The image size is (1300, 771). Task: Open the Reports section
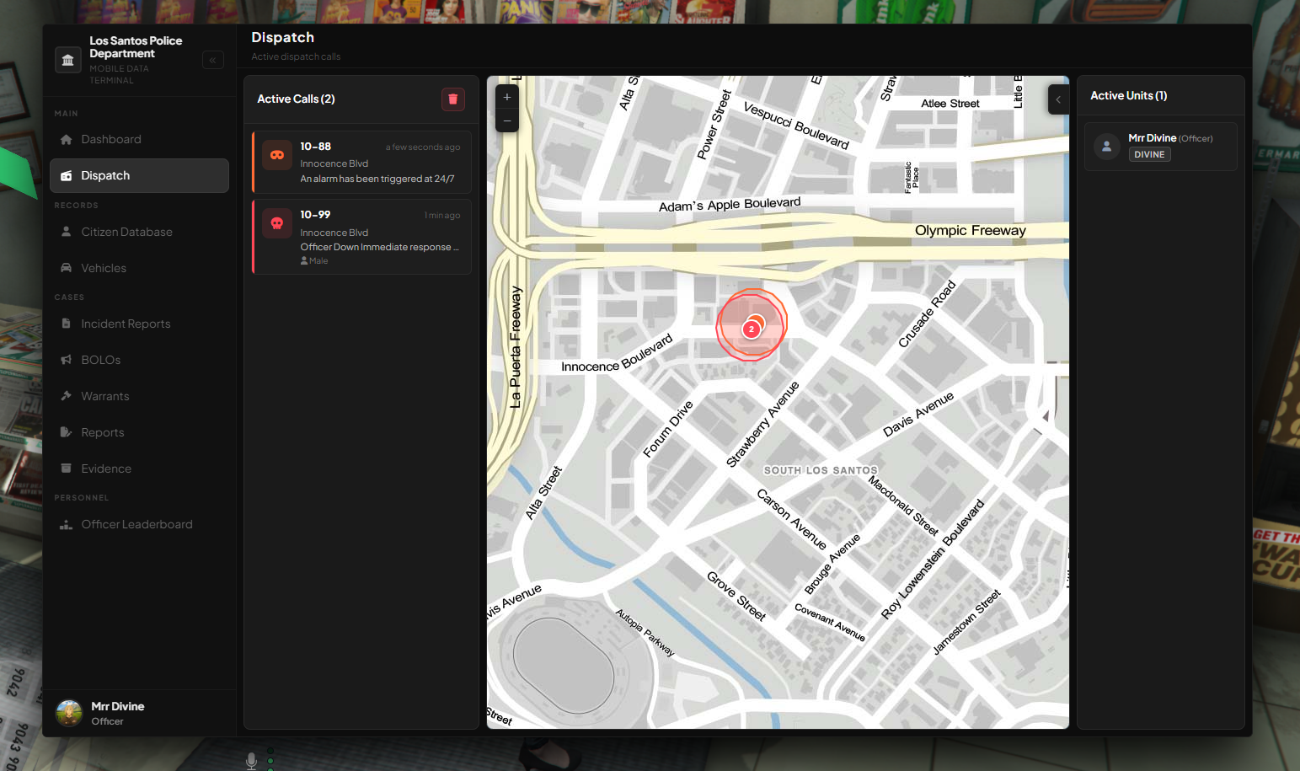(139, 432)
